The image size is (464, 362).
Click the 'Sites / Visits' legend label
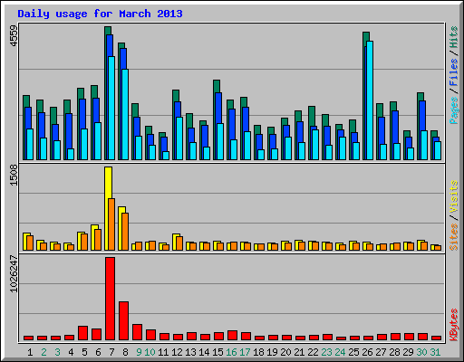pyautogui.click(x=454, y=215)
